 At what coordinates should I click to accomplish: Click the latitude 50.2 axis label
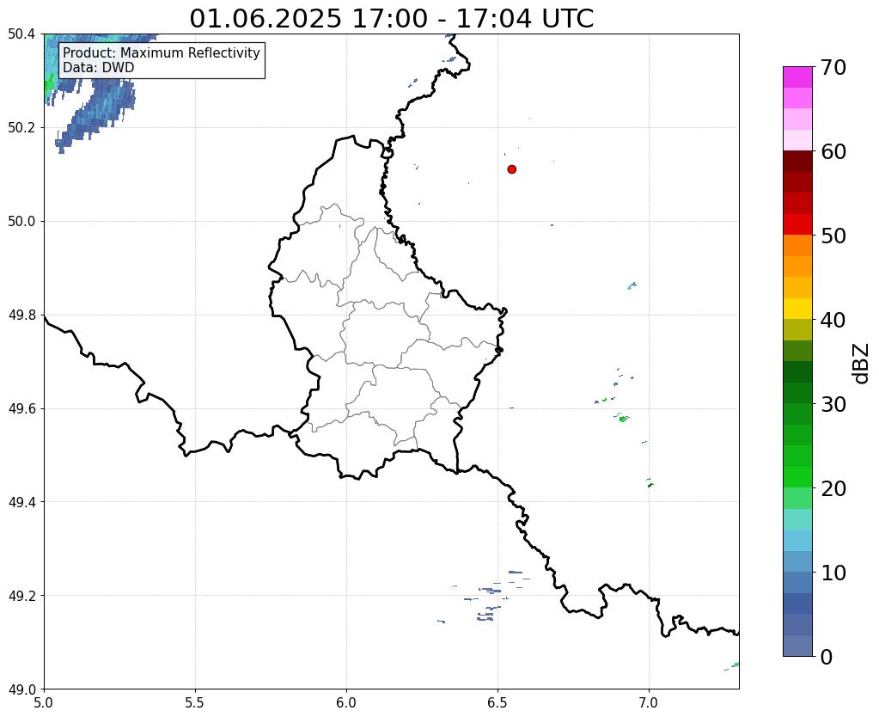(21, 128)
